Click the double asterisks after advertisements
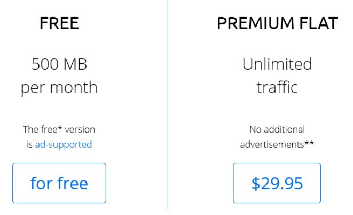The image size is (353, 215). (309, 143)
